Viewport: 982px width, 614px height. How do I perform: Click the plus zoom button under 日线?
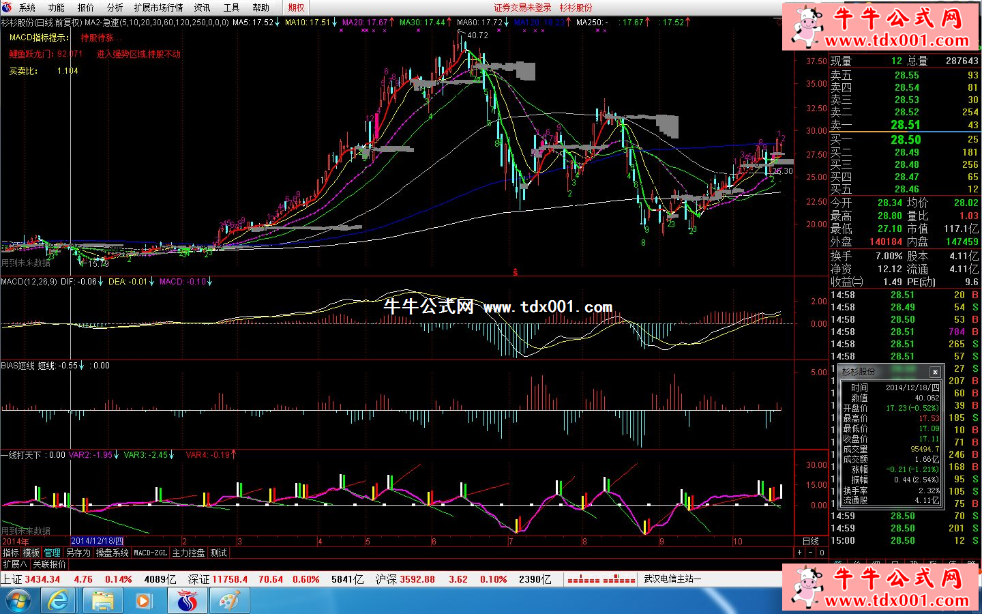click(799, 553)
